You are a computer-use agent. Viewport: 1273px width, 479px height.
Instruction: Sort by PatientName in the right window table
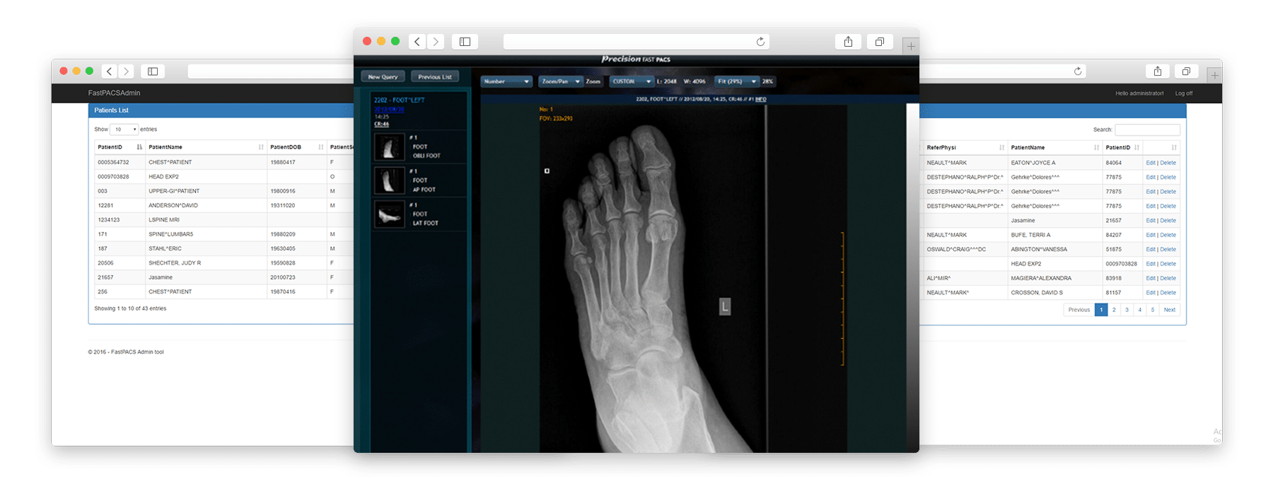click(1054, 147)
